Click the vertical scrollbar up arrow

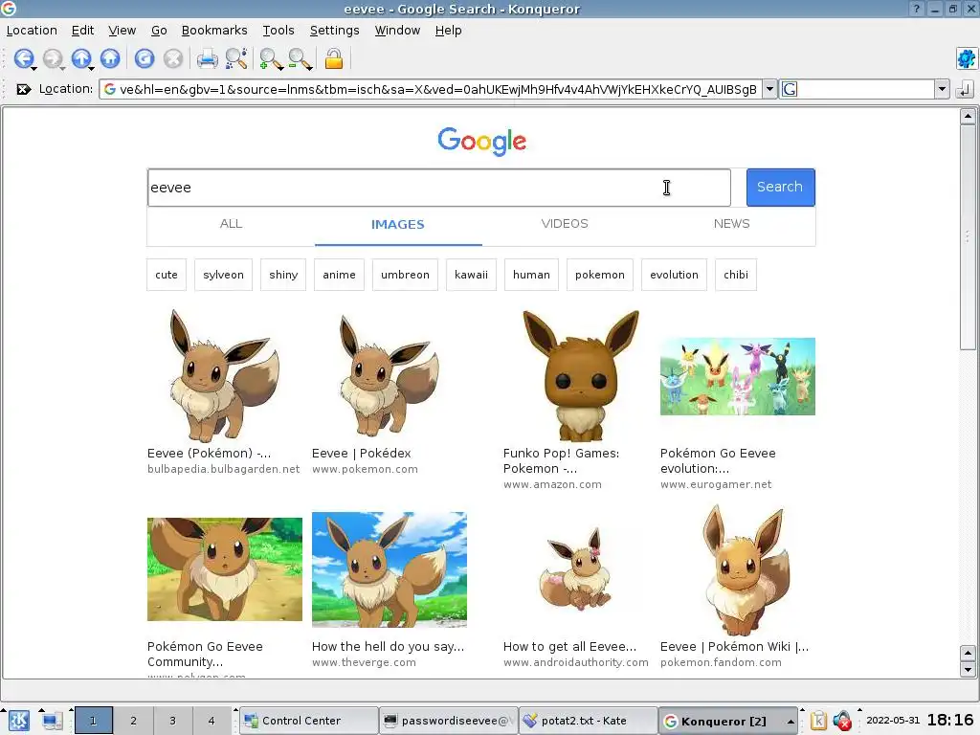tap(968, 116)
